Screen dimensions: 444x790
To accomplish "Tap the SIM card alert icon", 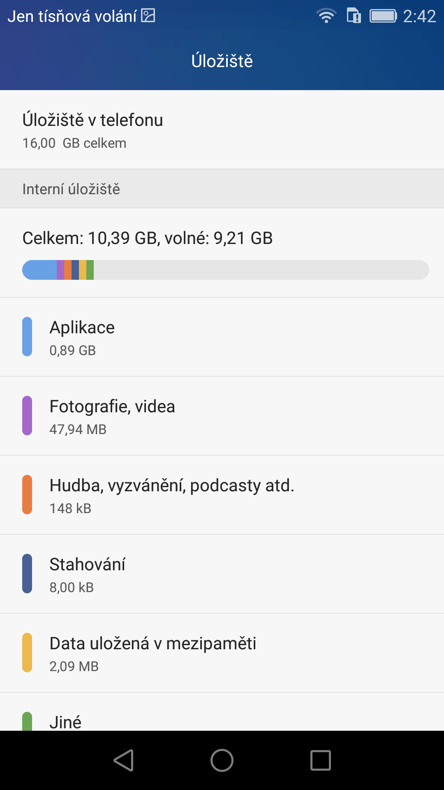I will tap(354, 16).
